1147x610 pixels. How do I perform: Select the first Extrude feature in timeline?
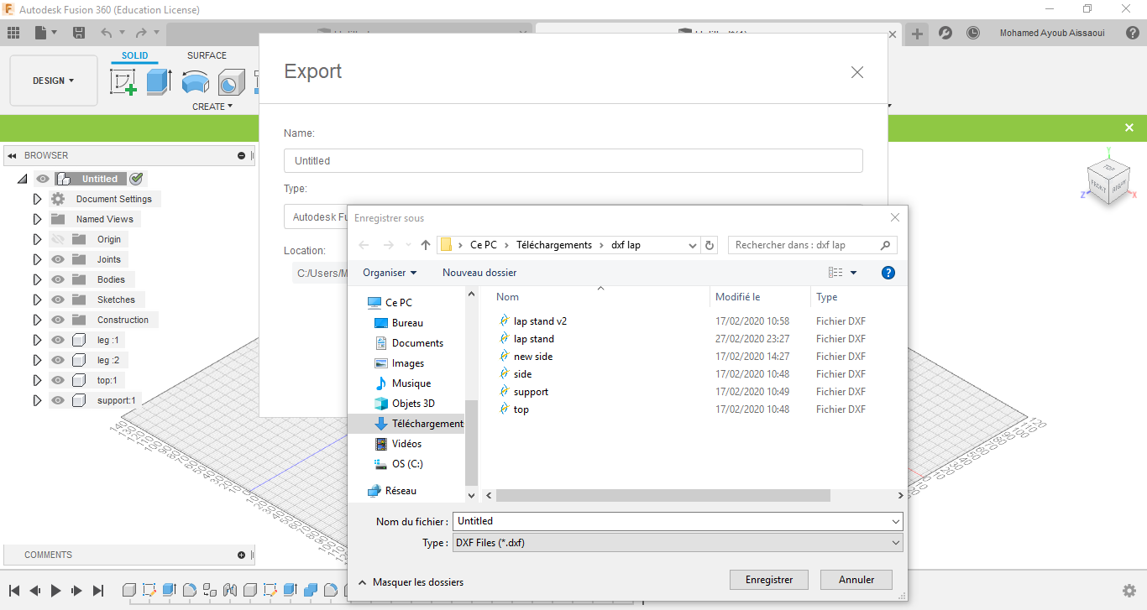[169, 590]
